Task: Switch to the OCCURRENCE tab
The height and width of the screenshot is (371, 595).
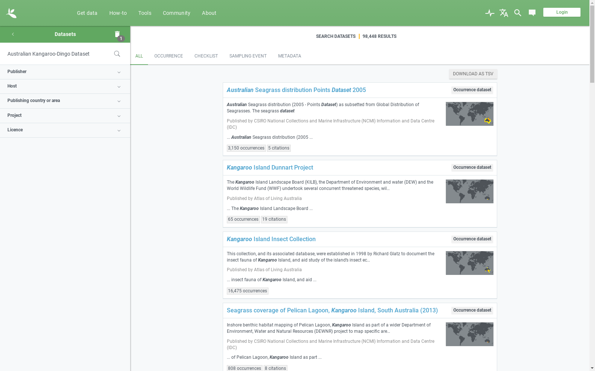Action: pyautogui.click(x=168, y=56)
